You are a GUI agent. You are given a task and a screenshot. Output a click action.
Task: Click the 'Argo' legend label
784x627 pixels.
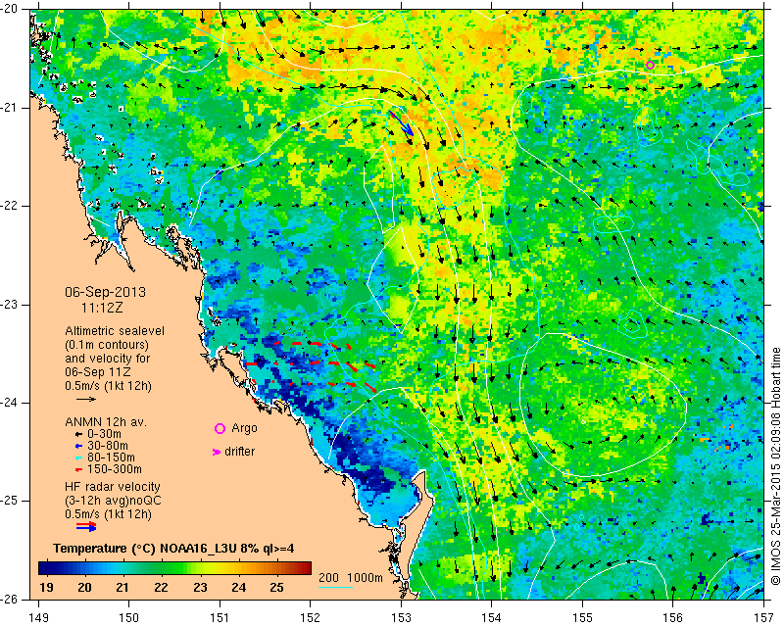tap(244, 428)
